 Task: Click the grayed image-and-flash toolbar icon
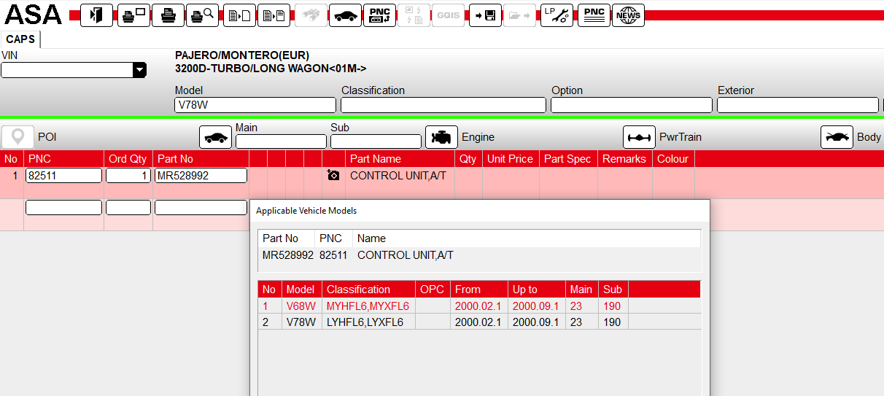coord(414,15)
